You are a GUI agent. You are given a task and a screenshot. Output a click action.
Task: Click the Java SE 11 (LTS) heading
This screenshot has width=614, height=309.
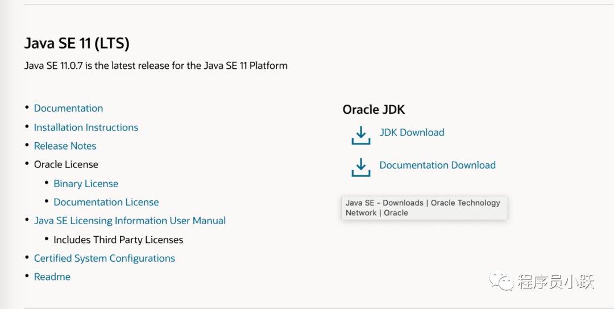(77, 43)
